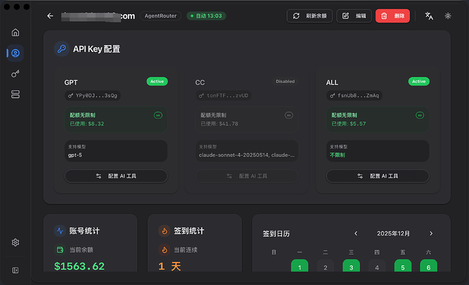The height and width of the screenshot is (285, 469).
Task: Click 刷新余额 refresh button
Action: pos(309,16)
